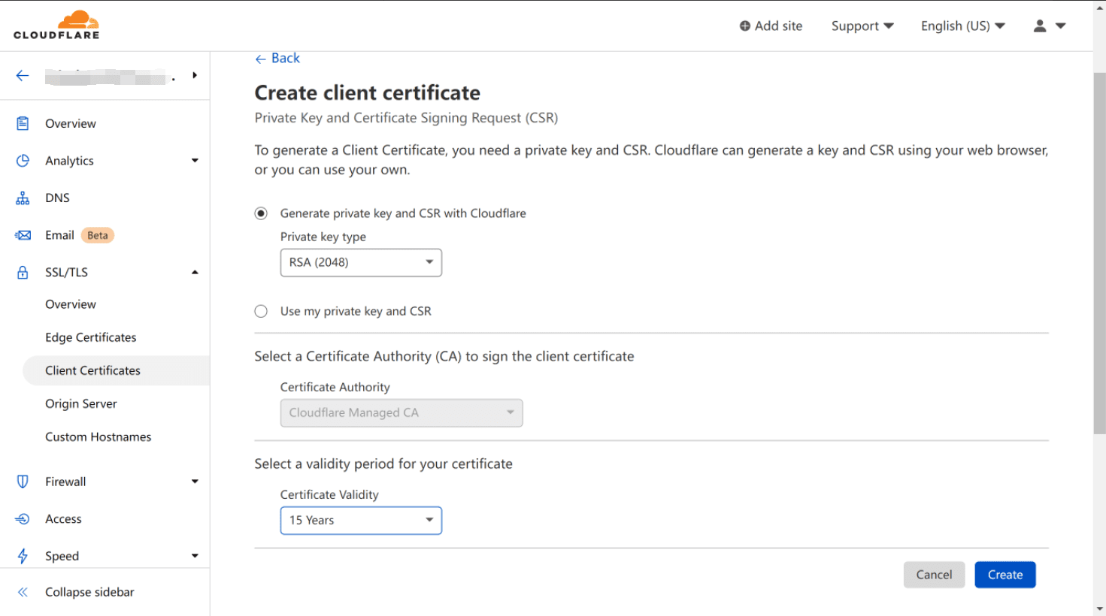This screenshot has width=1106, height=616.
Task: Open the Private key type dropdown
Action: [361, 263]
